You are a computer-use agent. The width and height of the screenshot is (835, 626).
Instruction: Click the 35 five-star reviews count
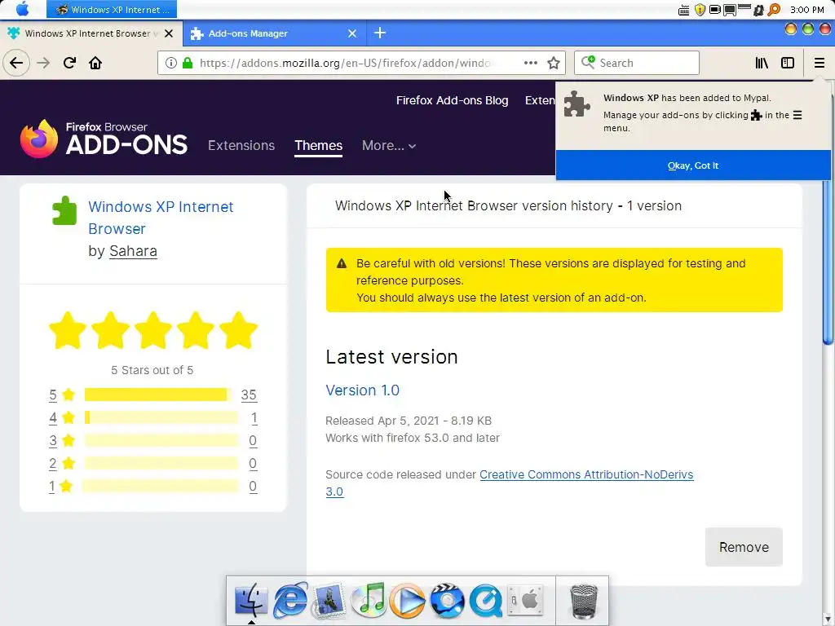click(249, 395)
